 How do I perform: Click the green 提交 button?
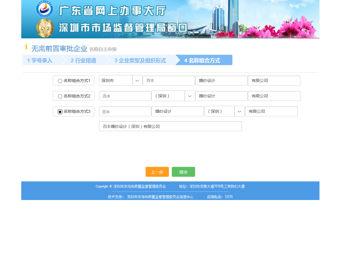coord(183,172)
